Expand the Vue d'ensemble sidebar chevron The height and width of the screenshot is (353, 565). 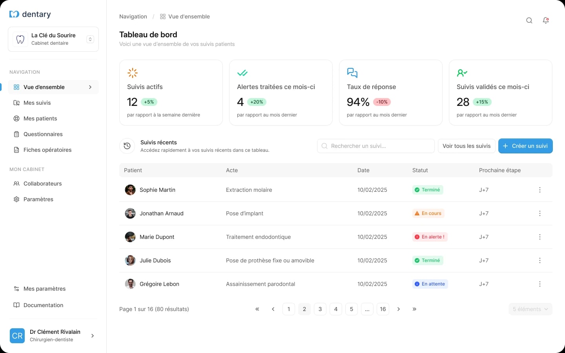[x=90, y=87]
